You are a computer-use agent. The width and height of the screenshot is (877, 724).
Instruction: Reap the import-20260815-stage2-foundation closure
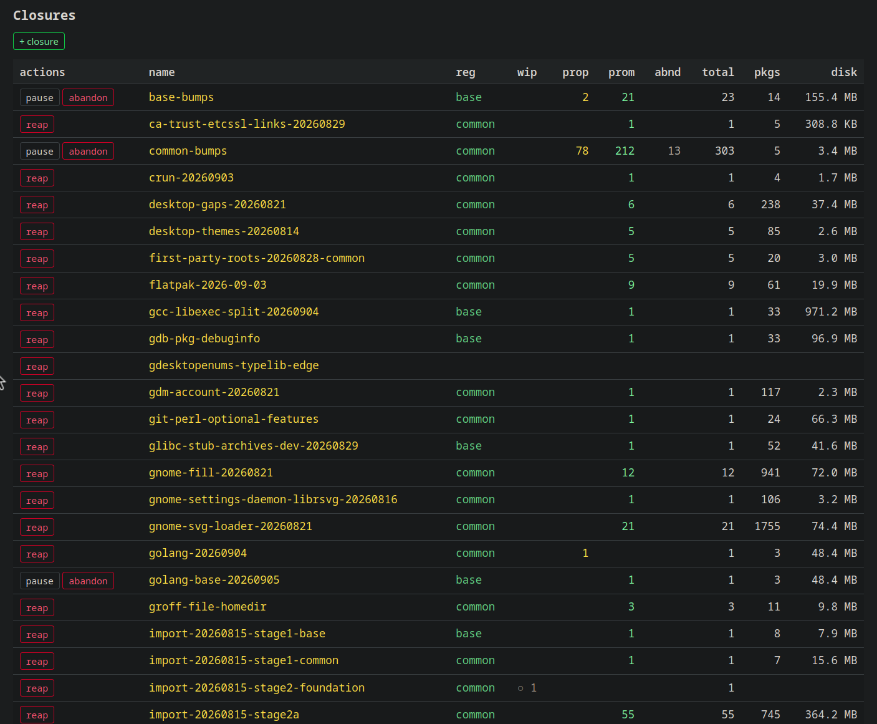(x=37, y=688)
